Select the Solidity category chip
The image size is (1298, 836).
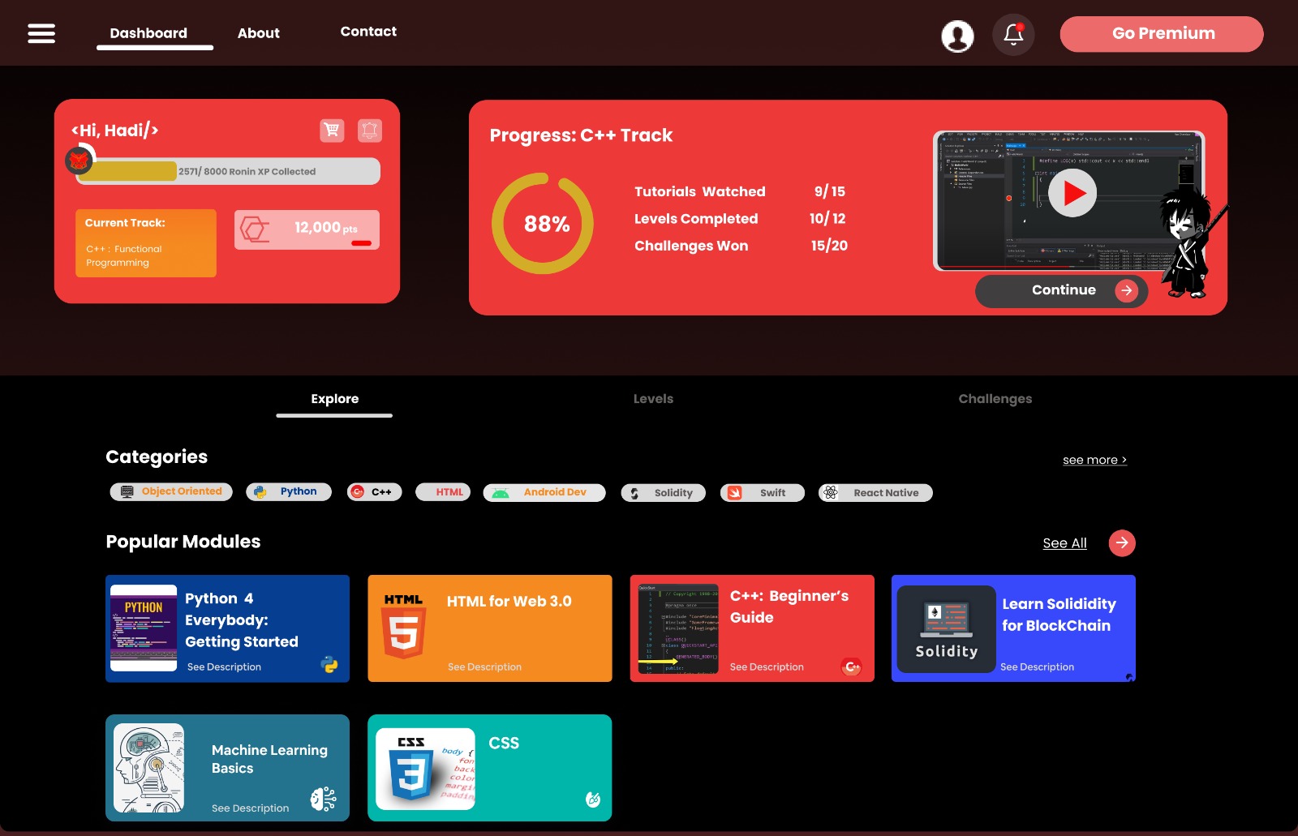point(664,492)
